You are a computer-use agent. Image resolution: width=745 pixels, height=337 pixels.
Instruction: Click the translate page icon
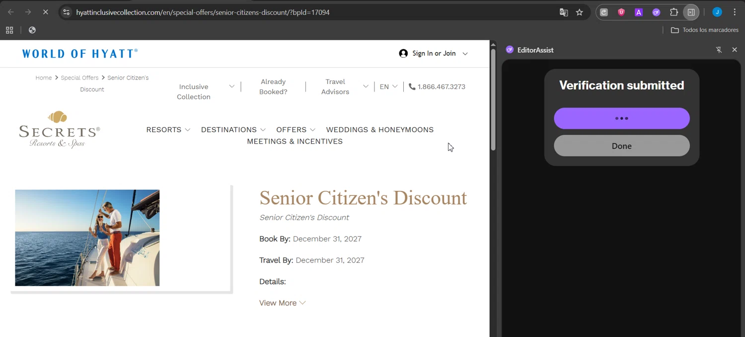point(564,12)
